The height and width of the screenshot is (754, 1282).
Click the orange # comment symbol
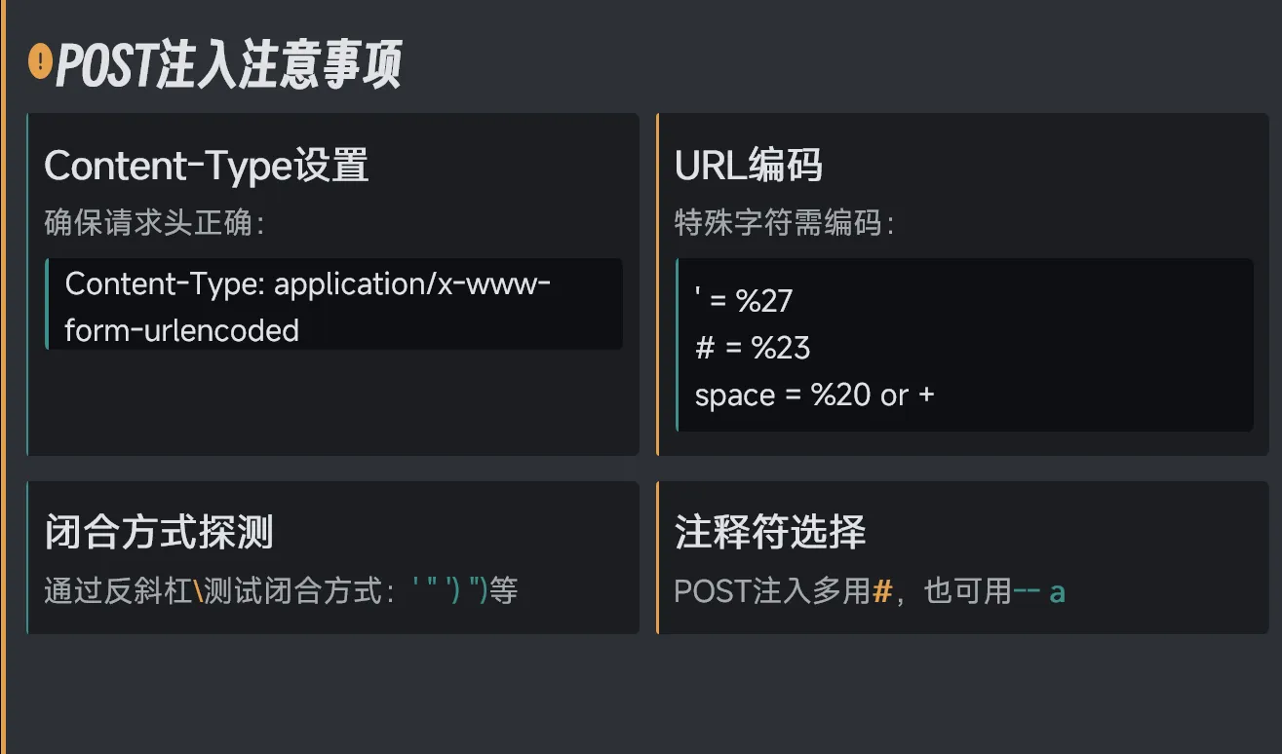pyautogui.click(x=882, y=591)
